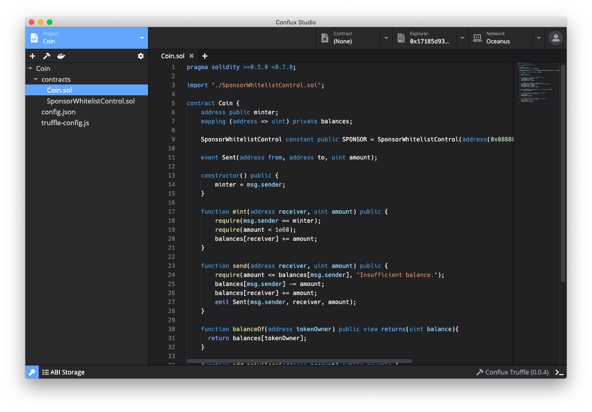
Task: Collapse the contracts folder
Action: 36,80
